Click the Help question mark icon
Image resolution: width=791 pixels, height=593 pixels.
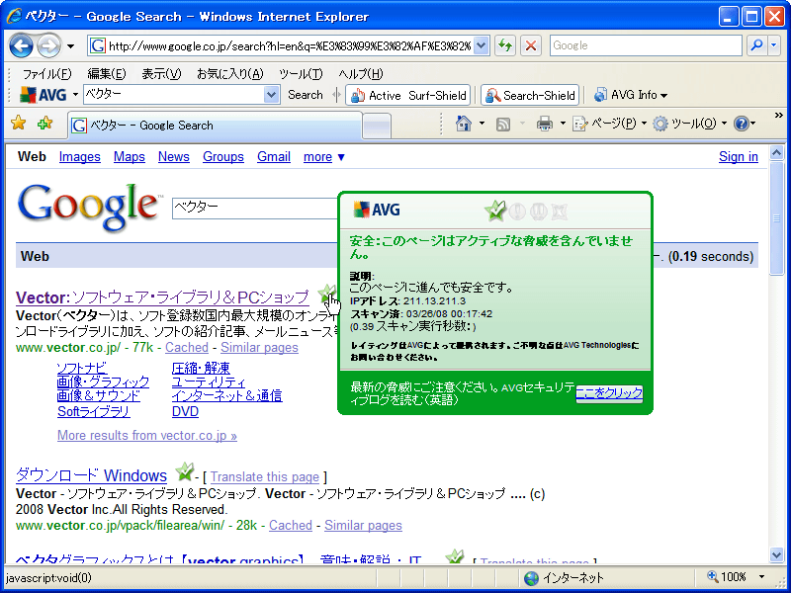741,124
